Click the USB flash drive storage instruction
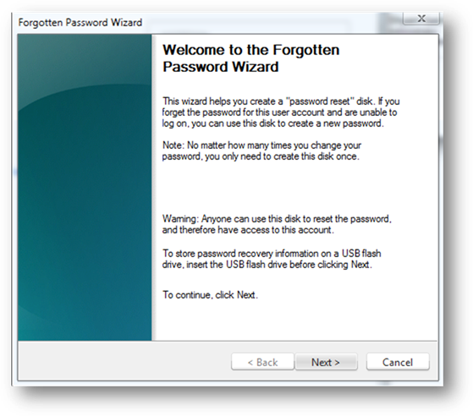This screenshot has width=473, height=416. point(272,259)
